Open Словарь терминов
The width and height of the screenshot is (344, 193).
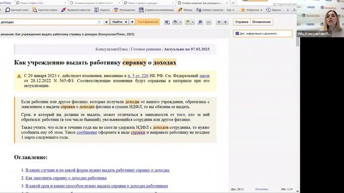point(210,10)
